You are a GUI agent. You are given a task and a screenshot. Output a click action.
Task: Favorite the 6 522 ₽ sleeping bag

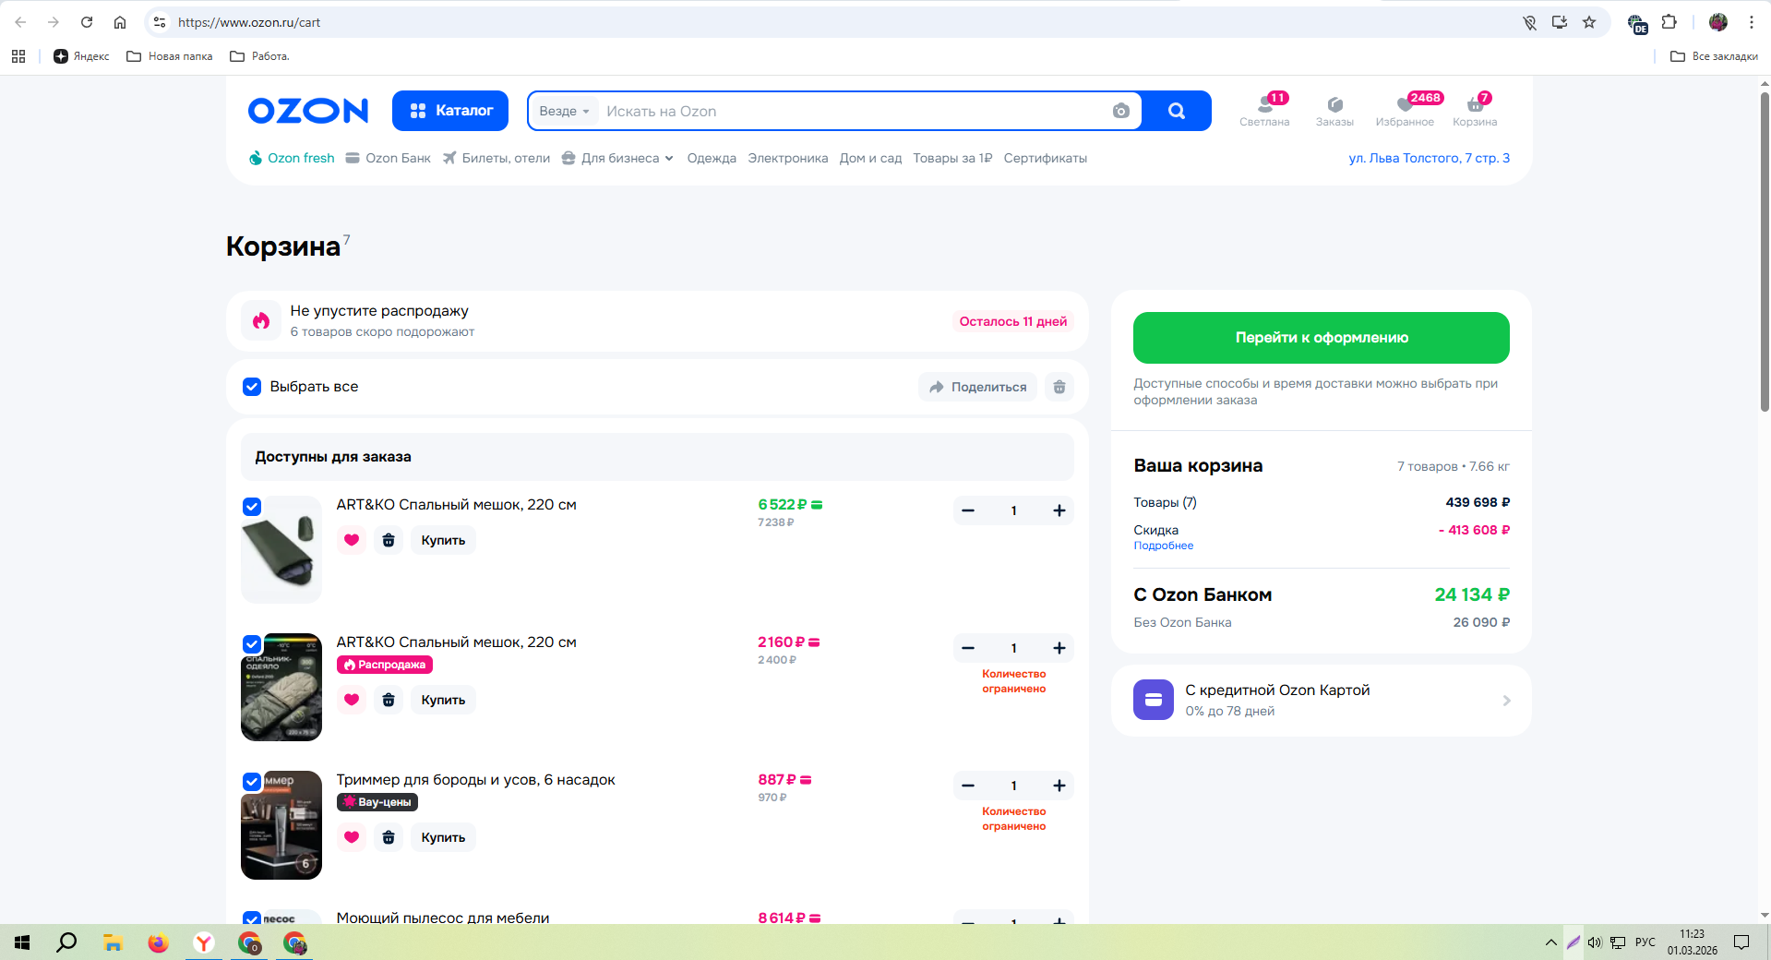(x=352, y=540)
